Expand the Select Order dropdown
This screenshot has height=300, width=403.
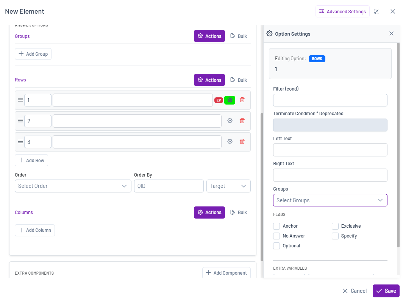[x=73, y=186]
